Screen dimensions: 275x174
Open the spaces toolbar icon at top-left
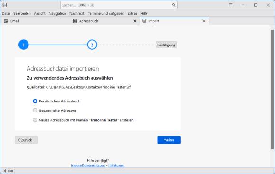(x=5, y=5)
